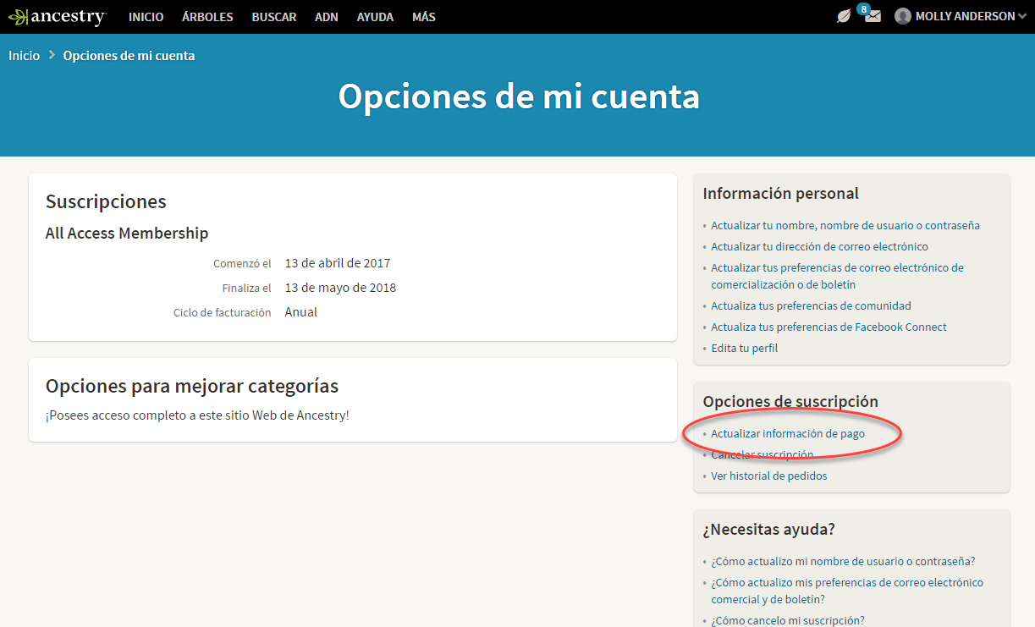Click the 'Opciones para mejorar categorías' heading
The height and width of the screenshot is (627, 1035).
coord(192,387)
